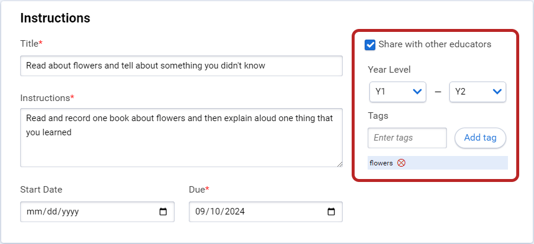Open the Due date calendar picker icon

point(331,212)
